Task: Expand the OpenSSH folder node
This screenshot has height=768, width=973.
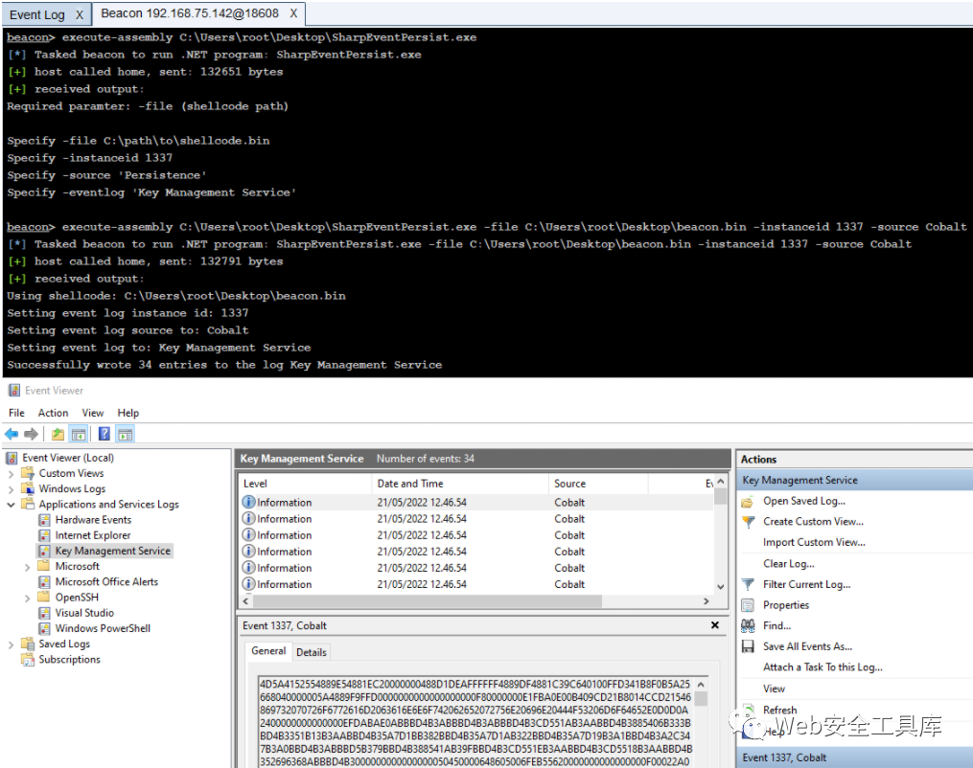Action: pos(27,599)
